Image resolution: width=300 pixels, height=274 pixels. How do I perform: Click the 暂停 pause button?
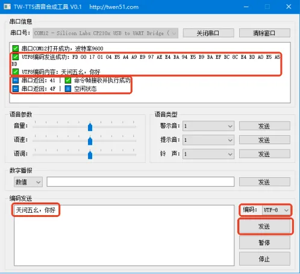[264, 243]
